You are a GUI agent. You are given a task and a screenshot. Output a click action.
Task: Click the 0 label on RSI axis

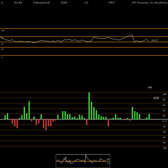pos(2,57)
